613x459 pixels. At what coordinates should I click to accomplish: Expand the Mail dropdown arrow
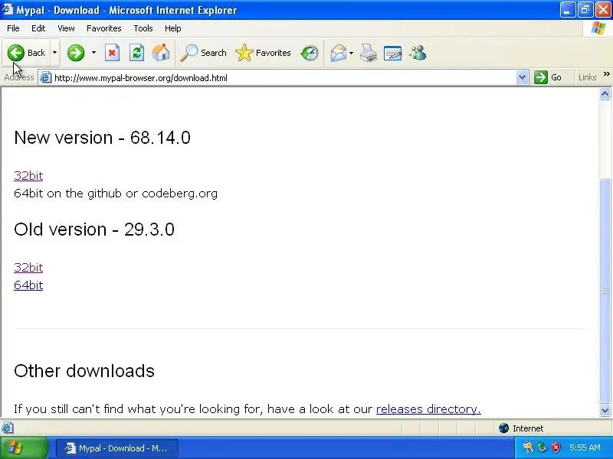[351, 53]
